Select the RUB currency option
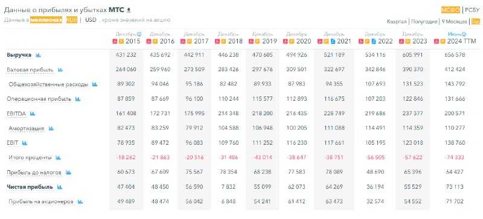This screenshot has width=483, height=219. (x=71, y=20)
